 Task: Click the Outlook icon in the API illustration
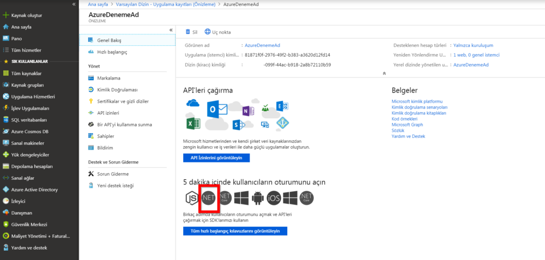[x=216, y=110]
